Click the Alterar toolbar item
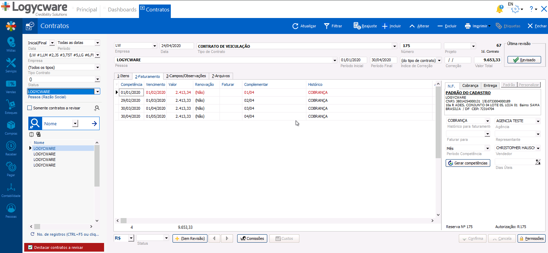548x253 pixels. click(419, 26)
